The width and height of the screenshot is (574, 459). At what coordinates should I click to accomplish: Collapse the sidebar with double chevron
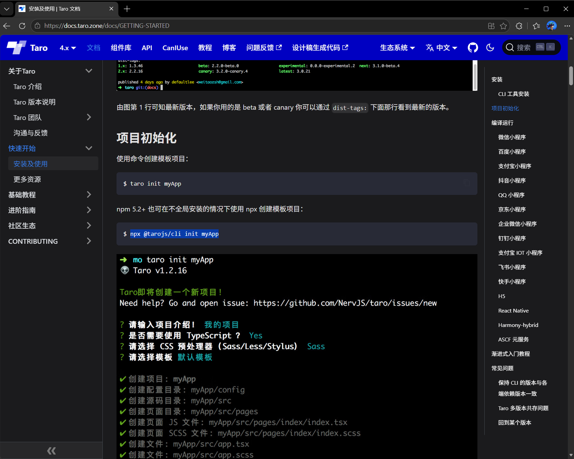click(51, 451)
